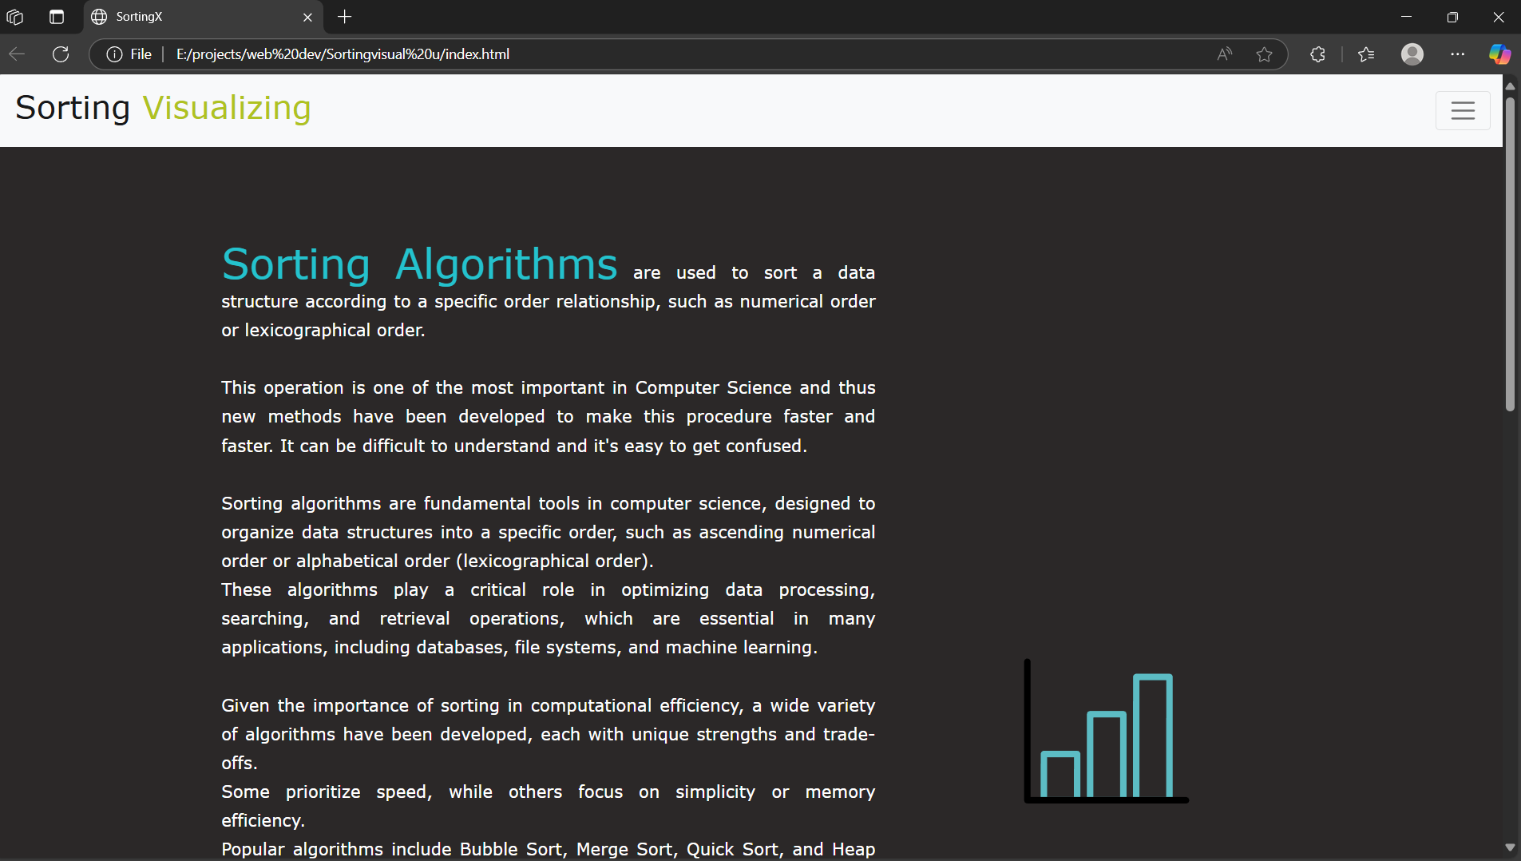The height and width of the screenshot is (861, 1521).
Task: Add this page to favorites
Action: click(x=1264, y=54)
